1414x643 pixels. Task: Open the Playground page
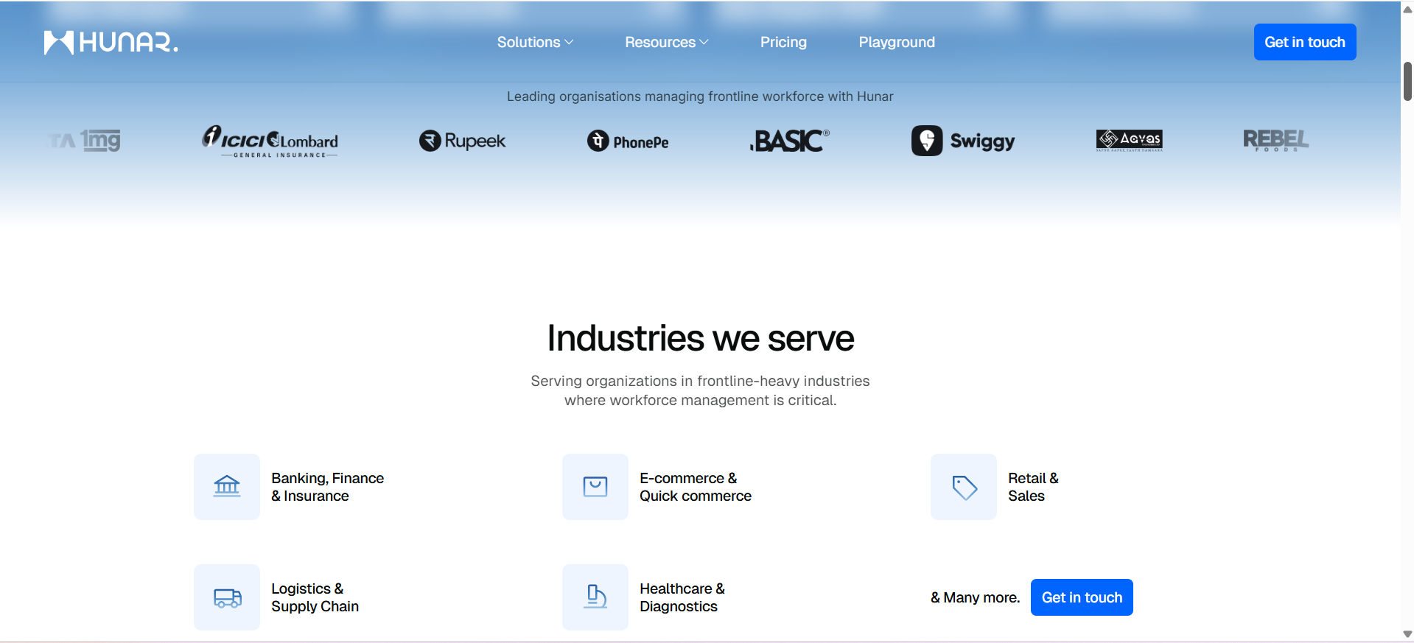coord(897,43)
